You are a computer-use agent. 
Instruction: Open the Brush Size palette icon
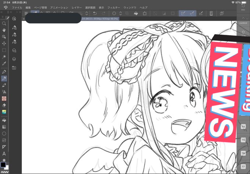coord(14,42)
